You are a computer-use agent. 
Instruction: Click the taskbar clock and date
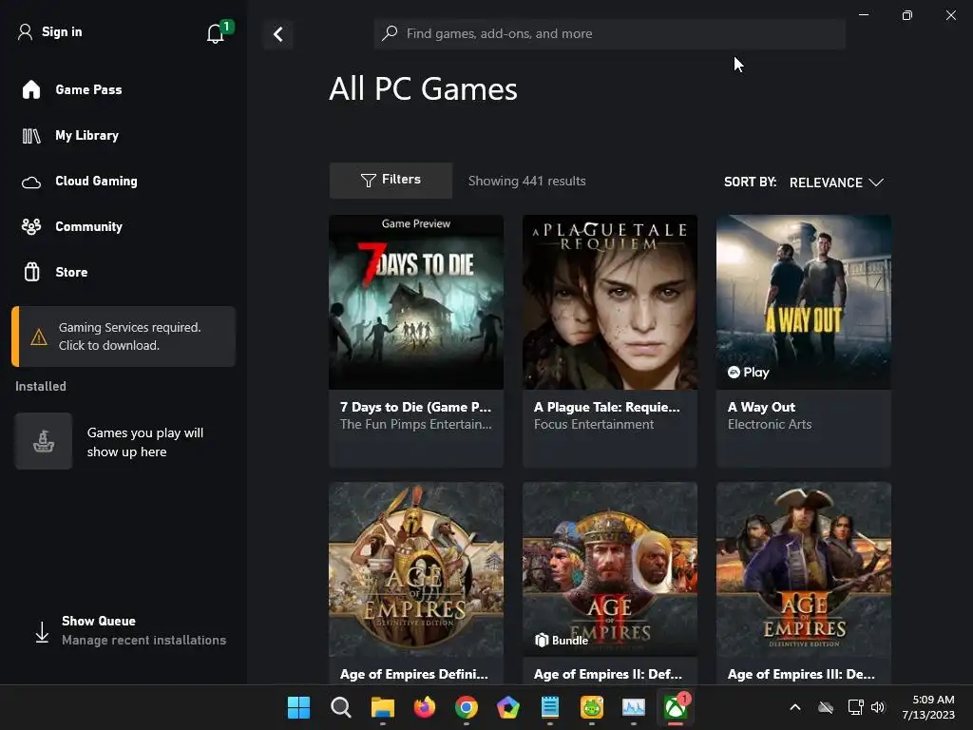coord(928,707)
